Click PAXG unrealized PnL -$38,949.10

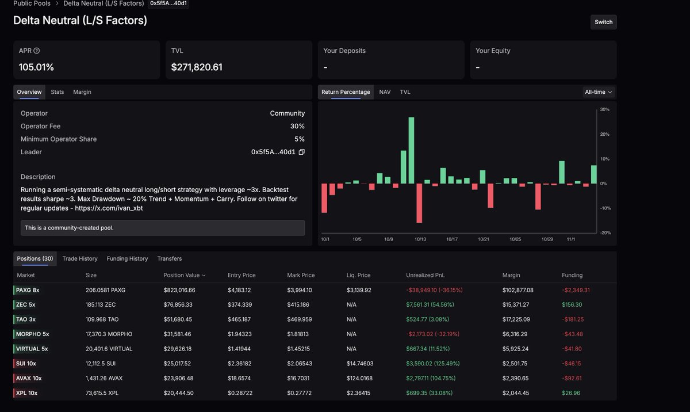[434, 290]
